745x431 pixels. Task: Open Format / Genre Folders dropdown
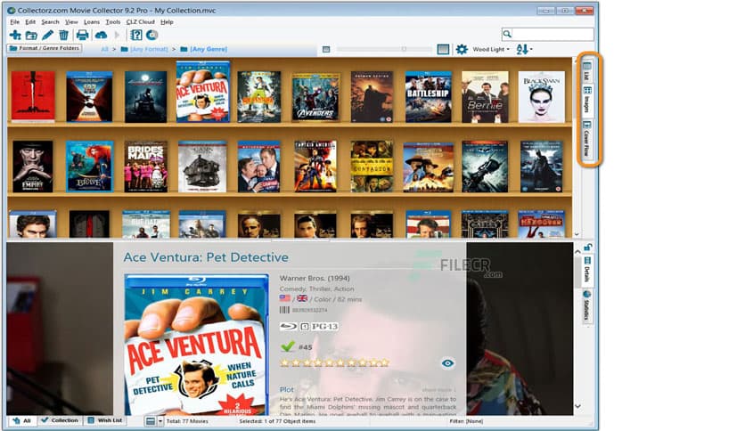(45, 48)
